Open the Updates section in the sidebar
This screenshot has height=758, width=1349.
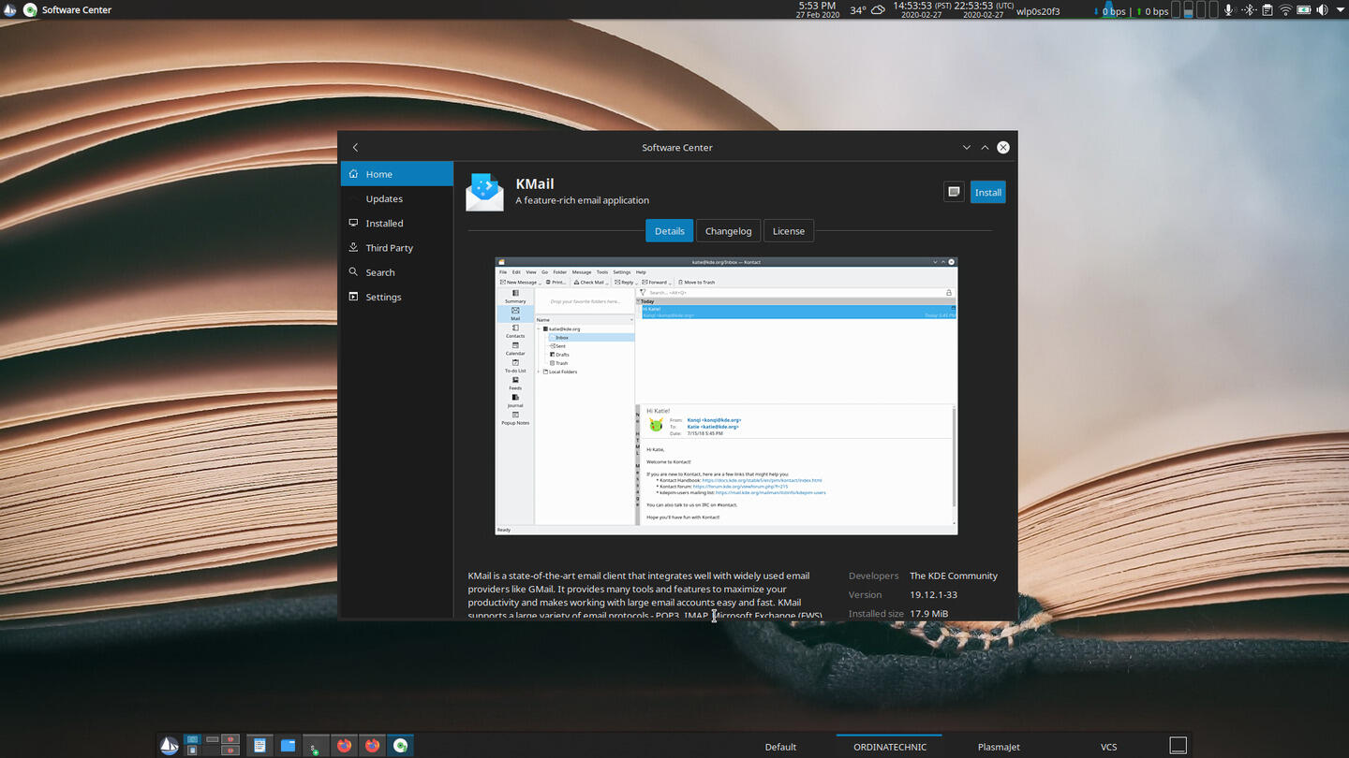397,198
